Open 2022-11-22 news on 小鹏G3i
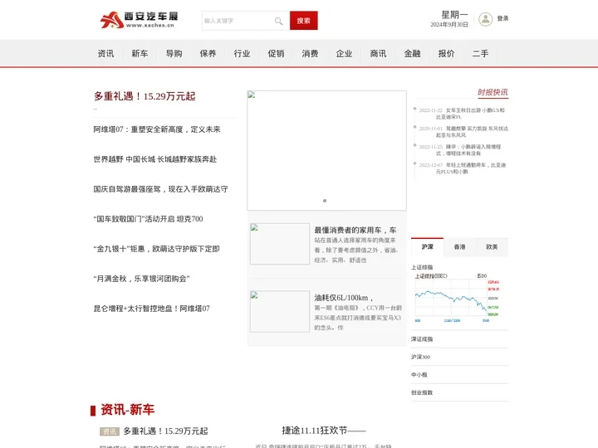 click(462, 114)
